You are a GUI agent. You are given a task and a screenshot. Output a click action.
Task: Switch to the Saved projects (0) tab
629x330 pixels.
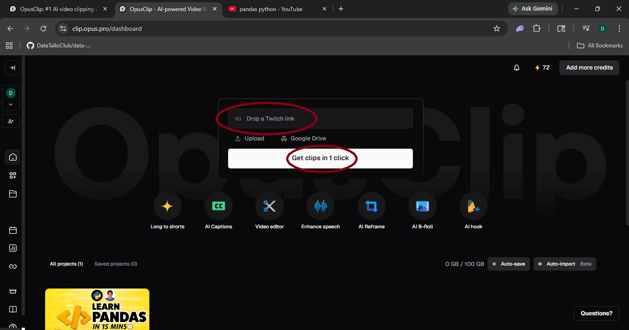[x=116, y=264]
